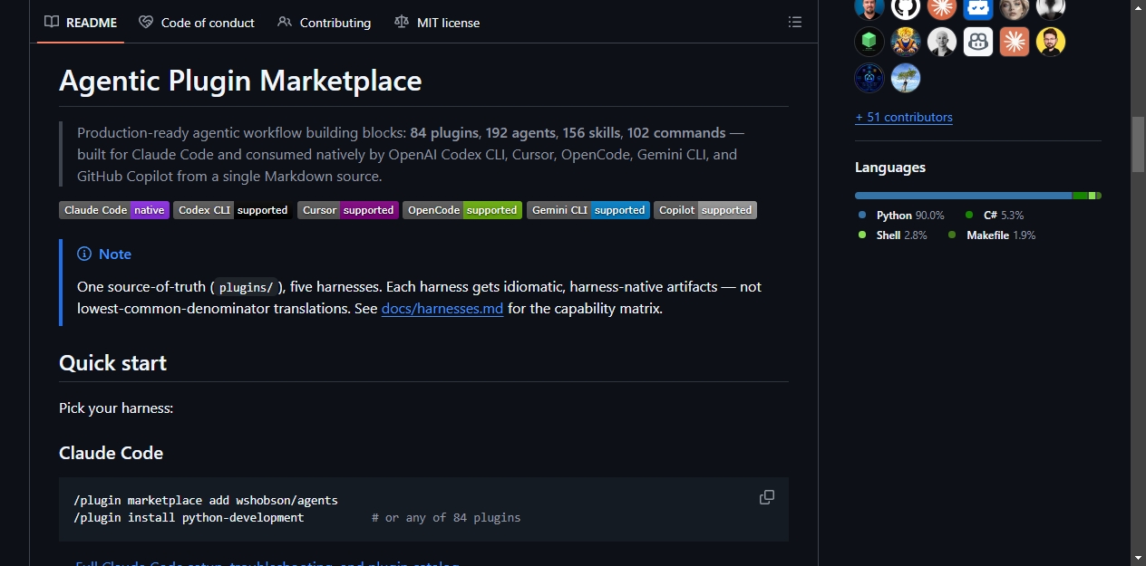The width and height of the screenshot is (1146, 566).
Task: Filter by Shell 2.8% language
Action: pyautogui.click(x=893, y=235)
